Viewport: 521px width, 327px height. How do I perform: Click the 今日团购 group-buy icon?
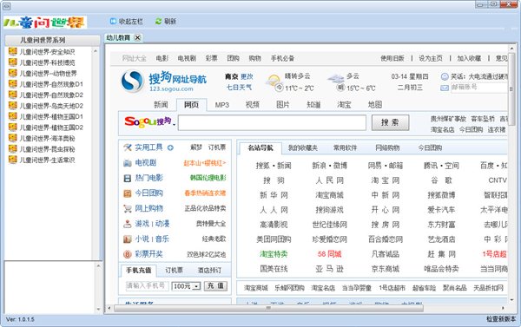coord(128,193)
